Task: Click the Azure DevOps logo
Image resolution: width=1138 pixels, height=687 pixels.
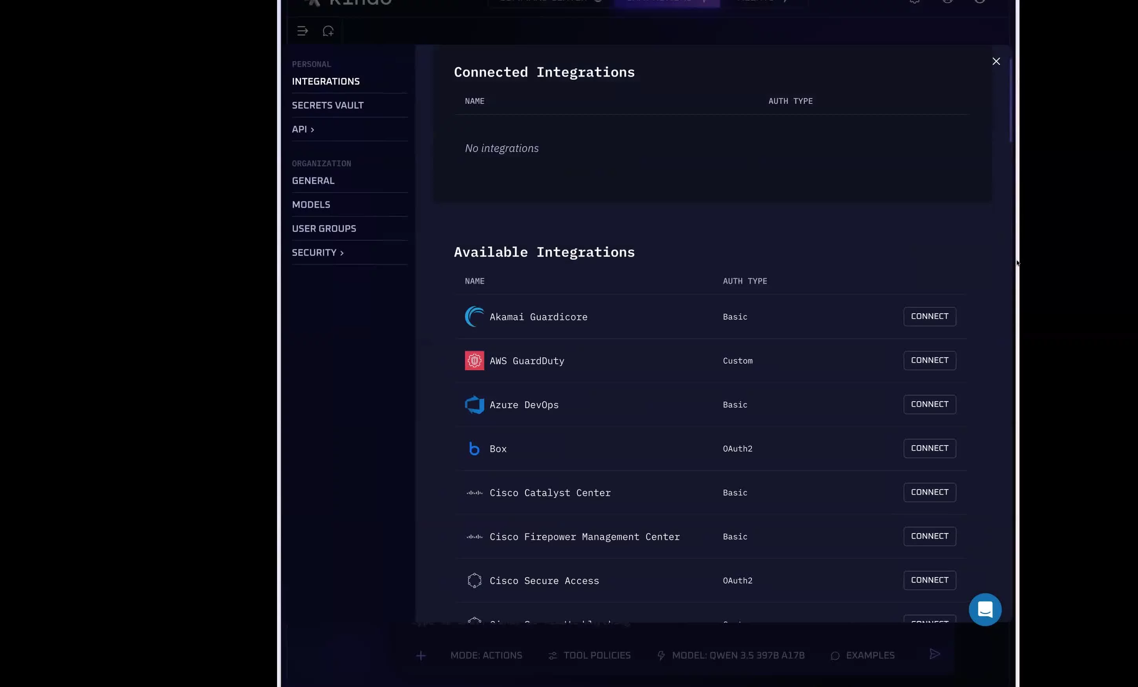Action: [474, 405]
